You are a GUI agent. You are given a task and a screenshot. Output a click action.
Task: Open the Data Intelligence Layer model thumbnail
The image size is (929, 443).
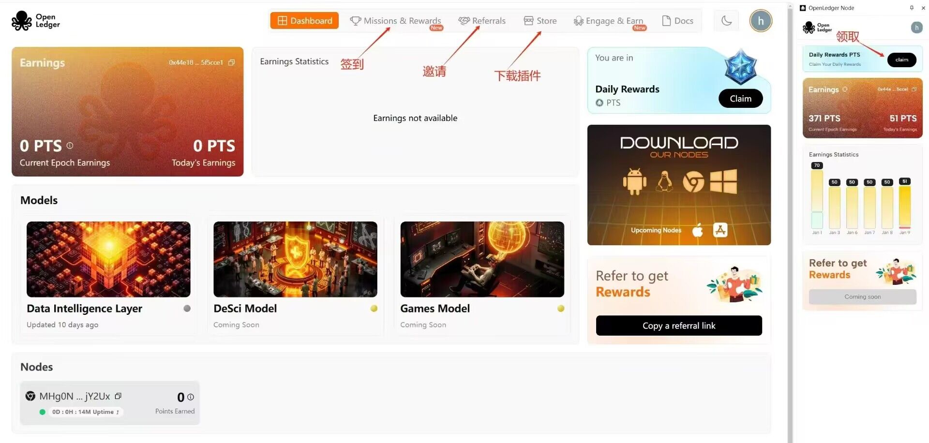tap(108, 259)
